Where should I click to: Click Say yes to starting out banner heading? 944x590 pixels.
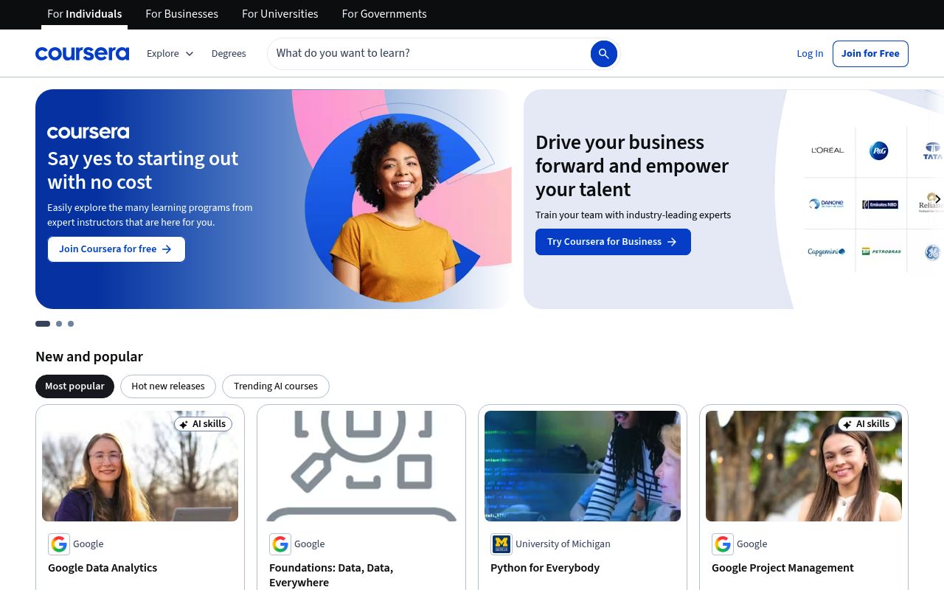point(143,170)
